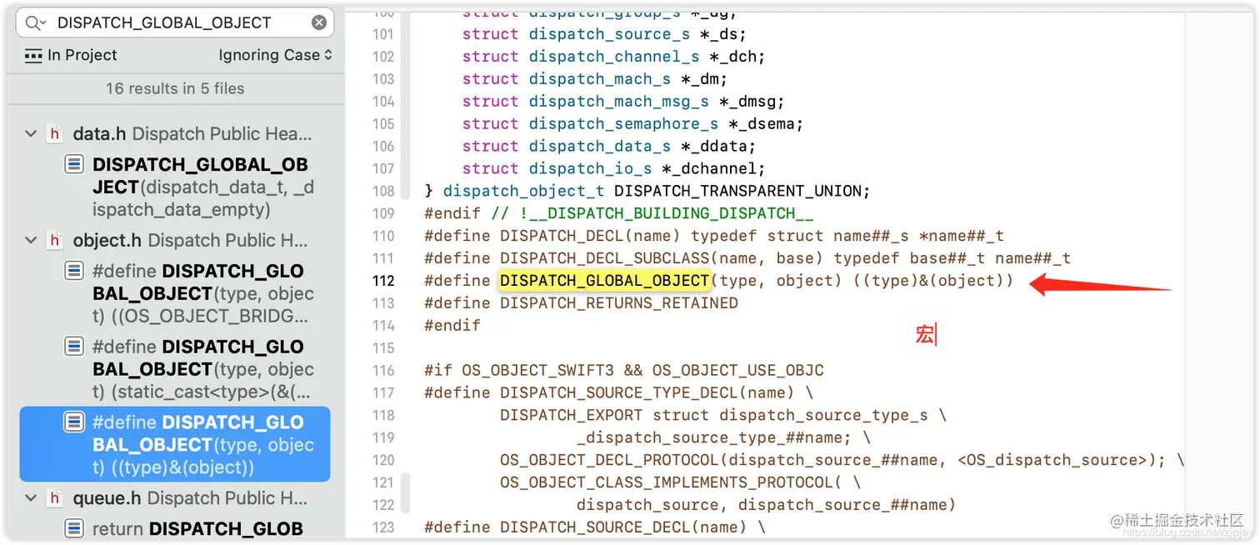Viewport: 1260px width, 545px height.
Task: Open result DISPATCH_GLOBAL_OBJECT(dispatch_data_t, _dispatch_data_empty)
Action: click(175, 187)
